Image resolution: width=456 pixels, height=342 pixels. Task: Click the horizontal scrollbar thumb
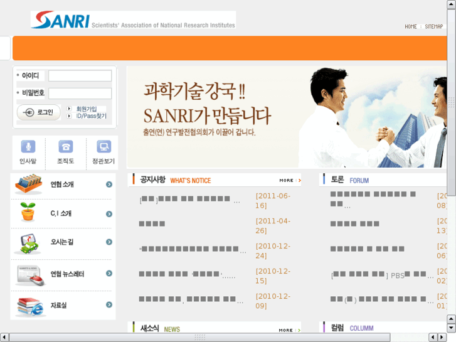tap(200, 337)
